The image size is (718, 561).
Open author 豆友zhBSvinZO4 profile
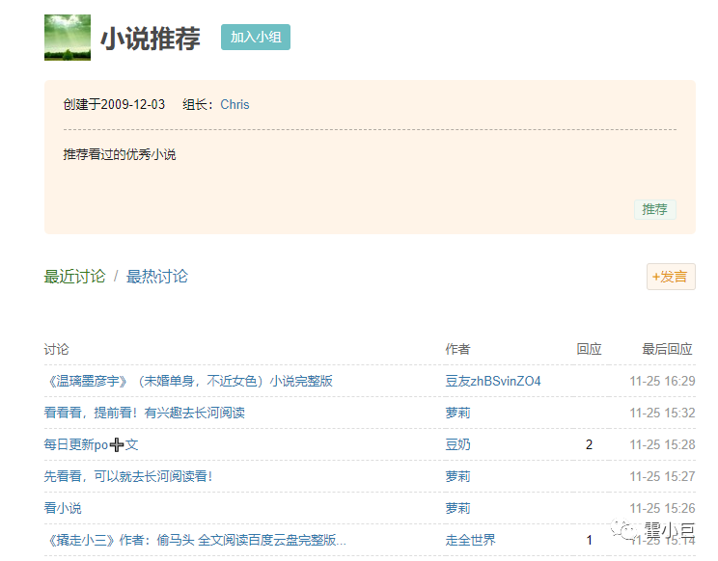493,381
